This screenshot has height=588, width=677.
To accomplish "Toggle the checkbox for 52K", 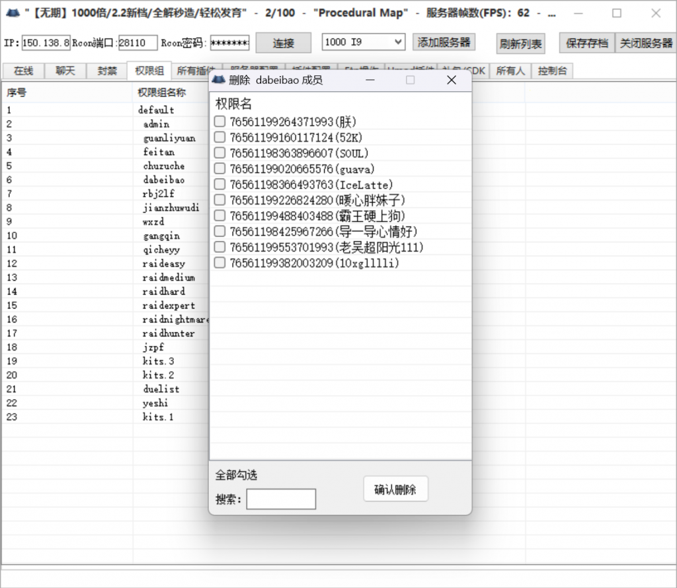I will click(x=220, y=137).
